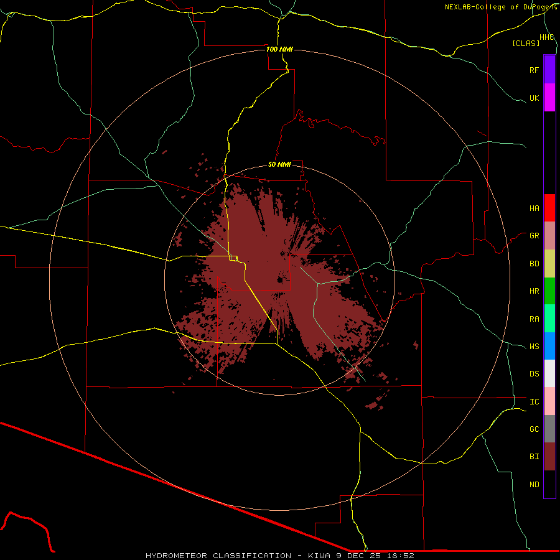
Task: Click the 9 DEC 25 date text
Action: 358,556
